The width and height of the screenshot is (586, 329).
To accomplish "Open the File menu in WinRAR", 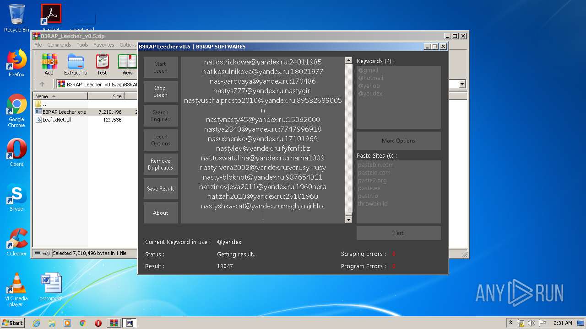I will click(38, 45).
